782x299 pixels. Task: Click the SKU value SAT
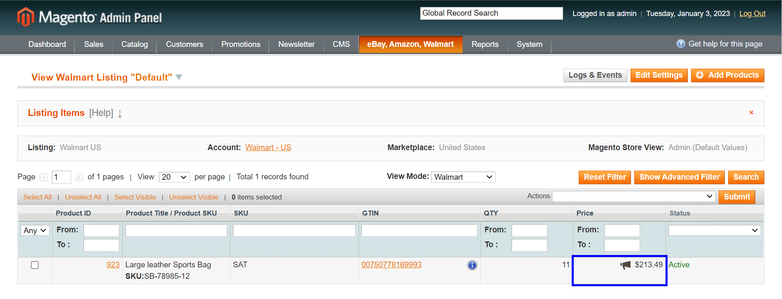coord(240,265)
